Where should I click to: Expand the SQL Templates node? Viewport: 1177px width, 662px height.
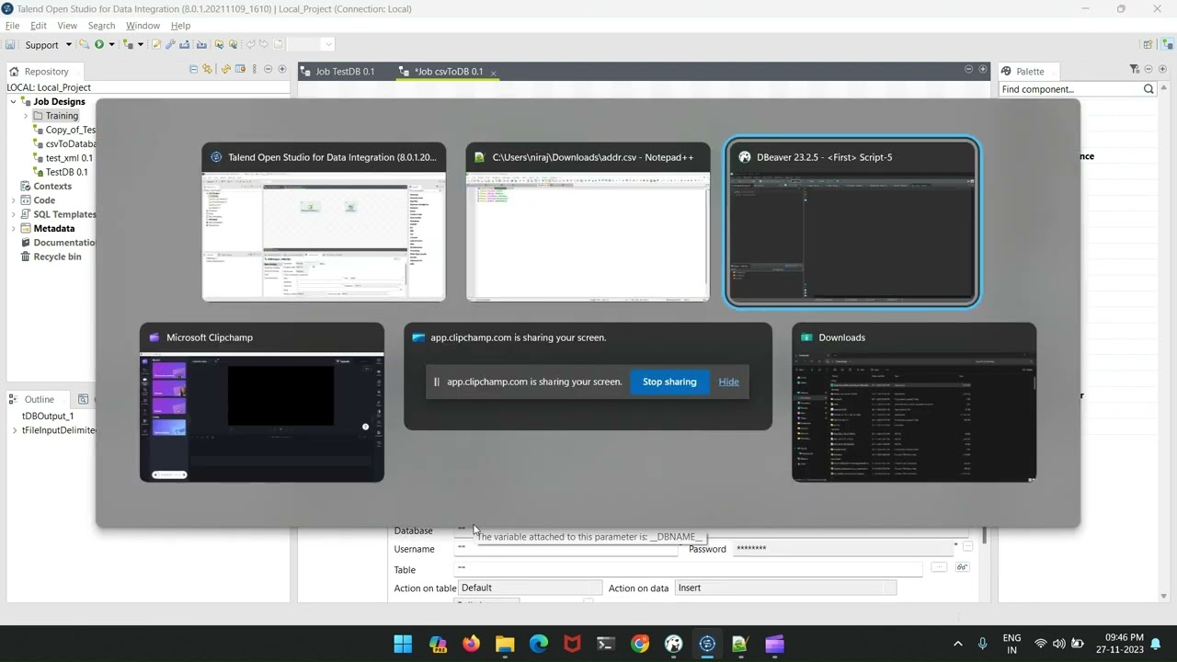tap(13, 214)
